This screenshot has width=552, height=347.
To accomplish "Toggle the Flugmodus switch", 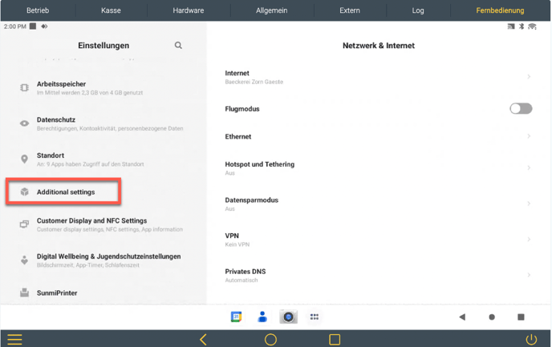I will (521, 109).
